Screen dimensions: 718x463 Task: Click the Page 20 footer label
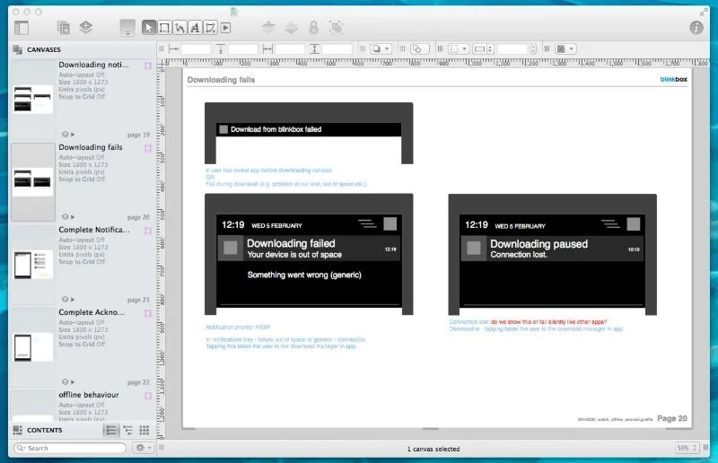pos(672,418)
